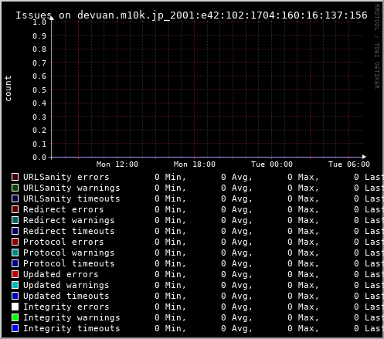Click the Protocol timeouts legend label
The width and height of the screenshot is (384, 339).
[x=69, y=263]
